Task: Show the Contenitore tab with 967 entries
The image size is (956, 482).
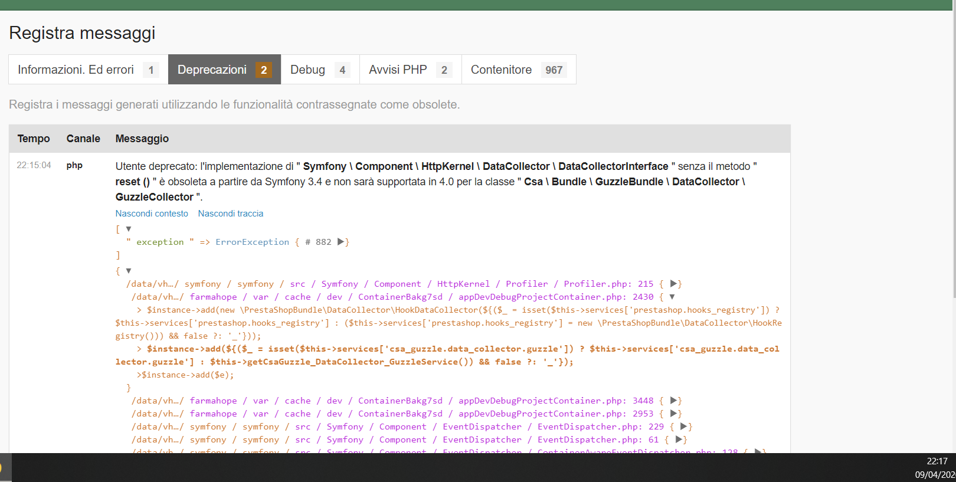Action: (519, 70)
